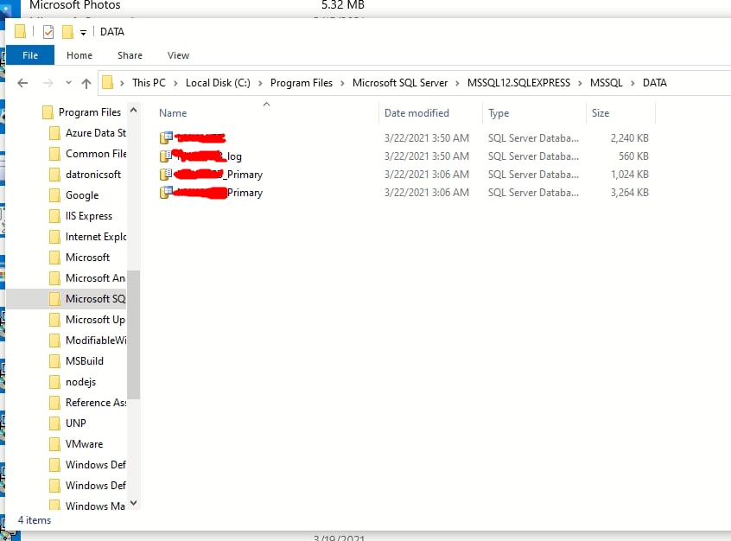Viewport: 731px width, 541px height.
Task: Select This PC in breadcrumb
Action: pyautogui.click(x=149, y=83)
